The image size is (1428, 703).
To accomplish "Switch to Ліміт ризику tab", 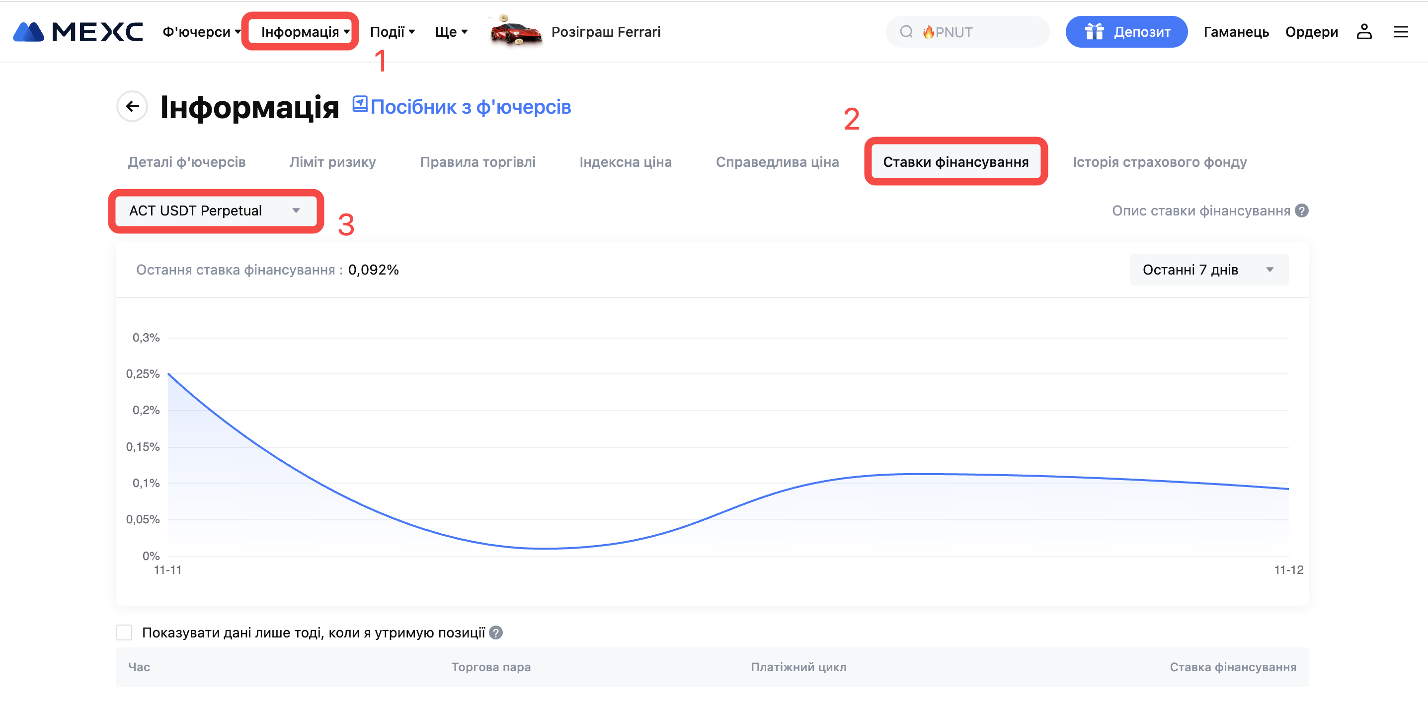I will 332,162.
